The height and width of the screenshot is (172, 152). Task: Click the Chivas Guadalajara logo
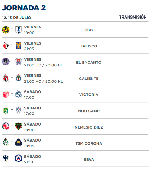coord(18,78)
